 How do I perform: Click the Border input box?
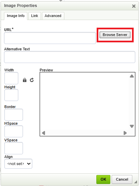(14, 115)
